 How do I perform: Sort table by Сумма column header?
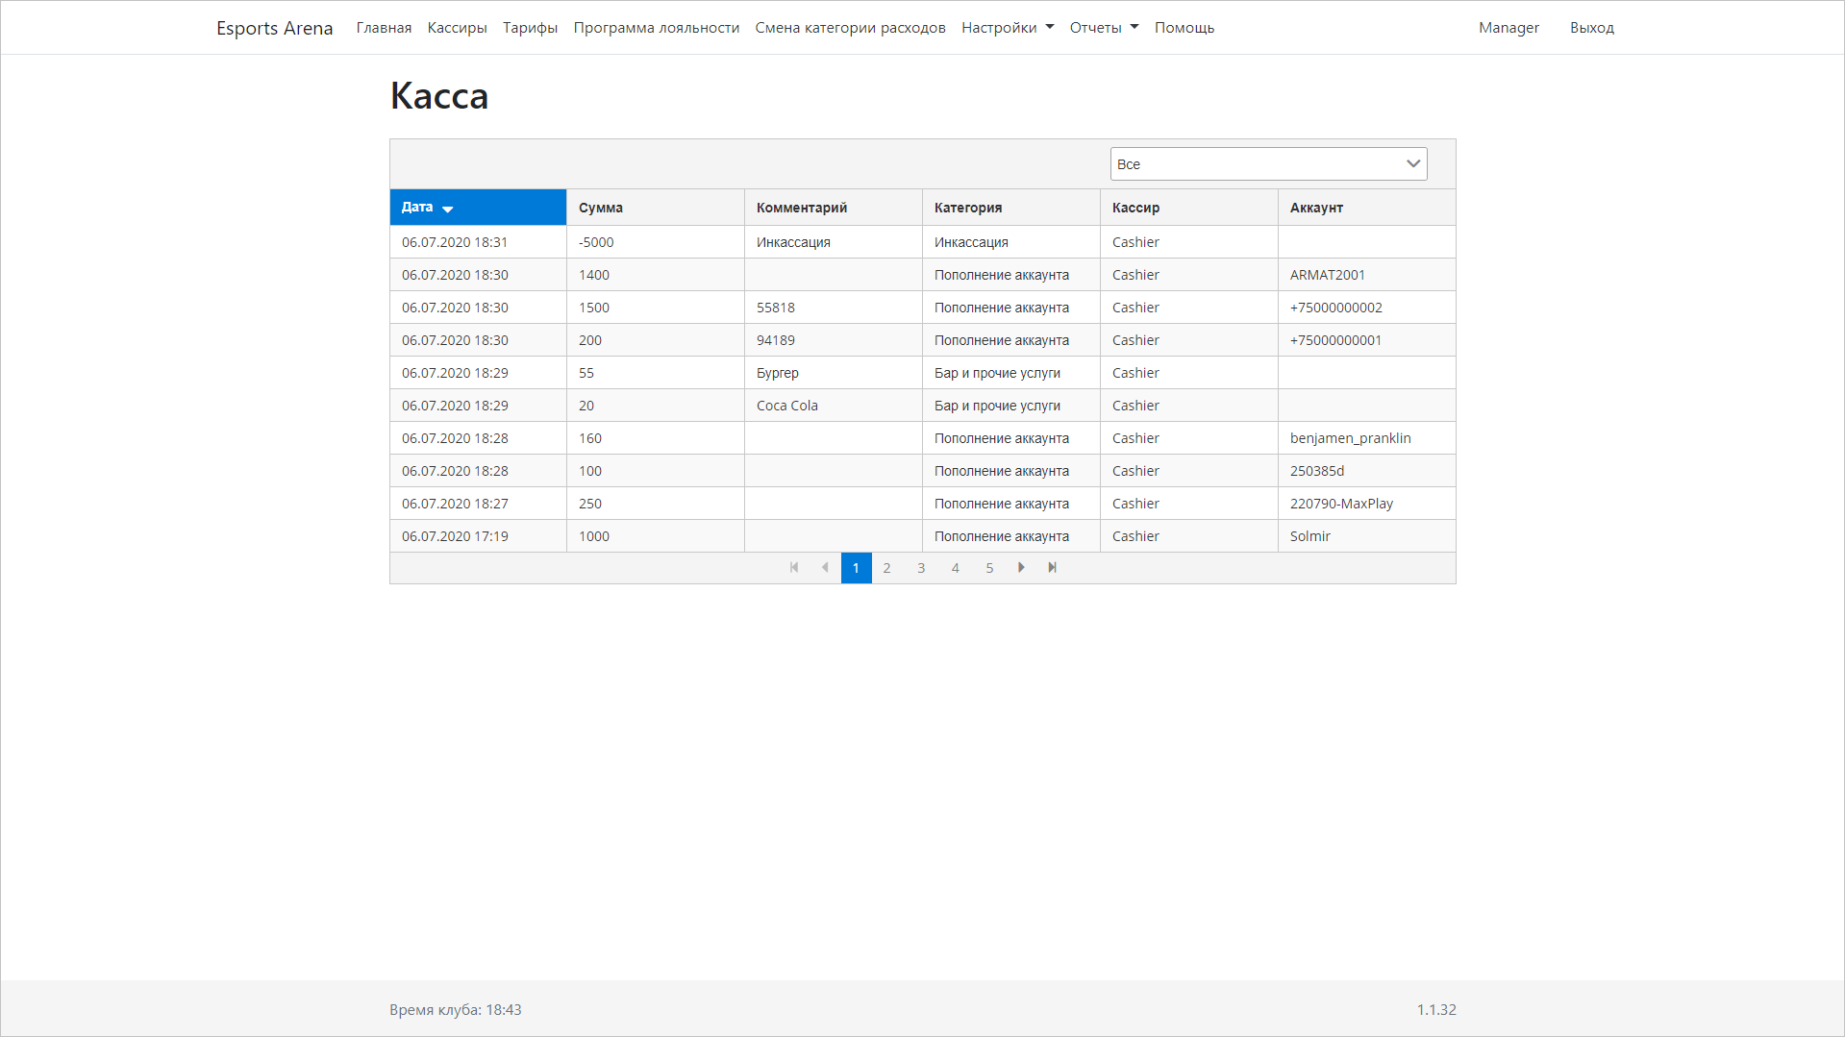click(601, 208)
